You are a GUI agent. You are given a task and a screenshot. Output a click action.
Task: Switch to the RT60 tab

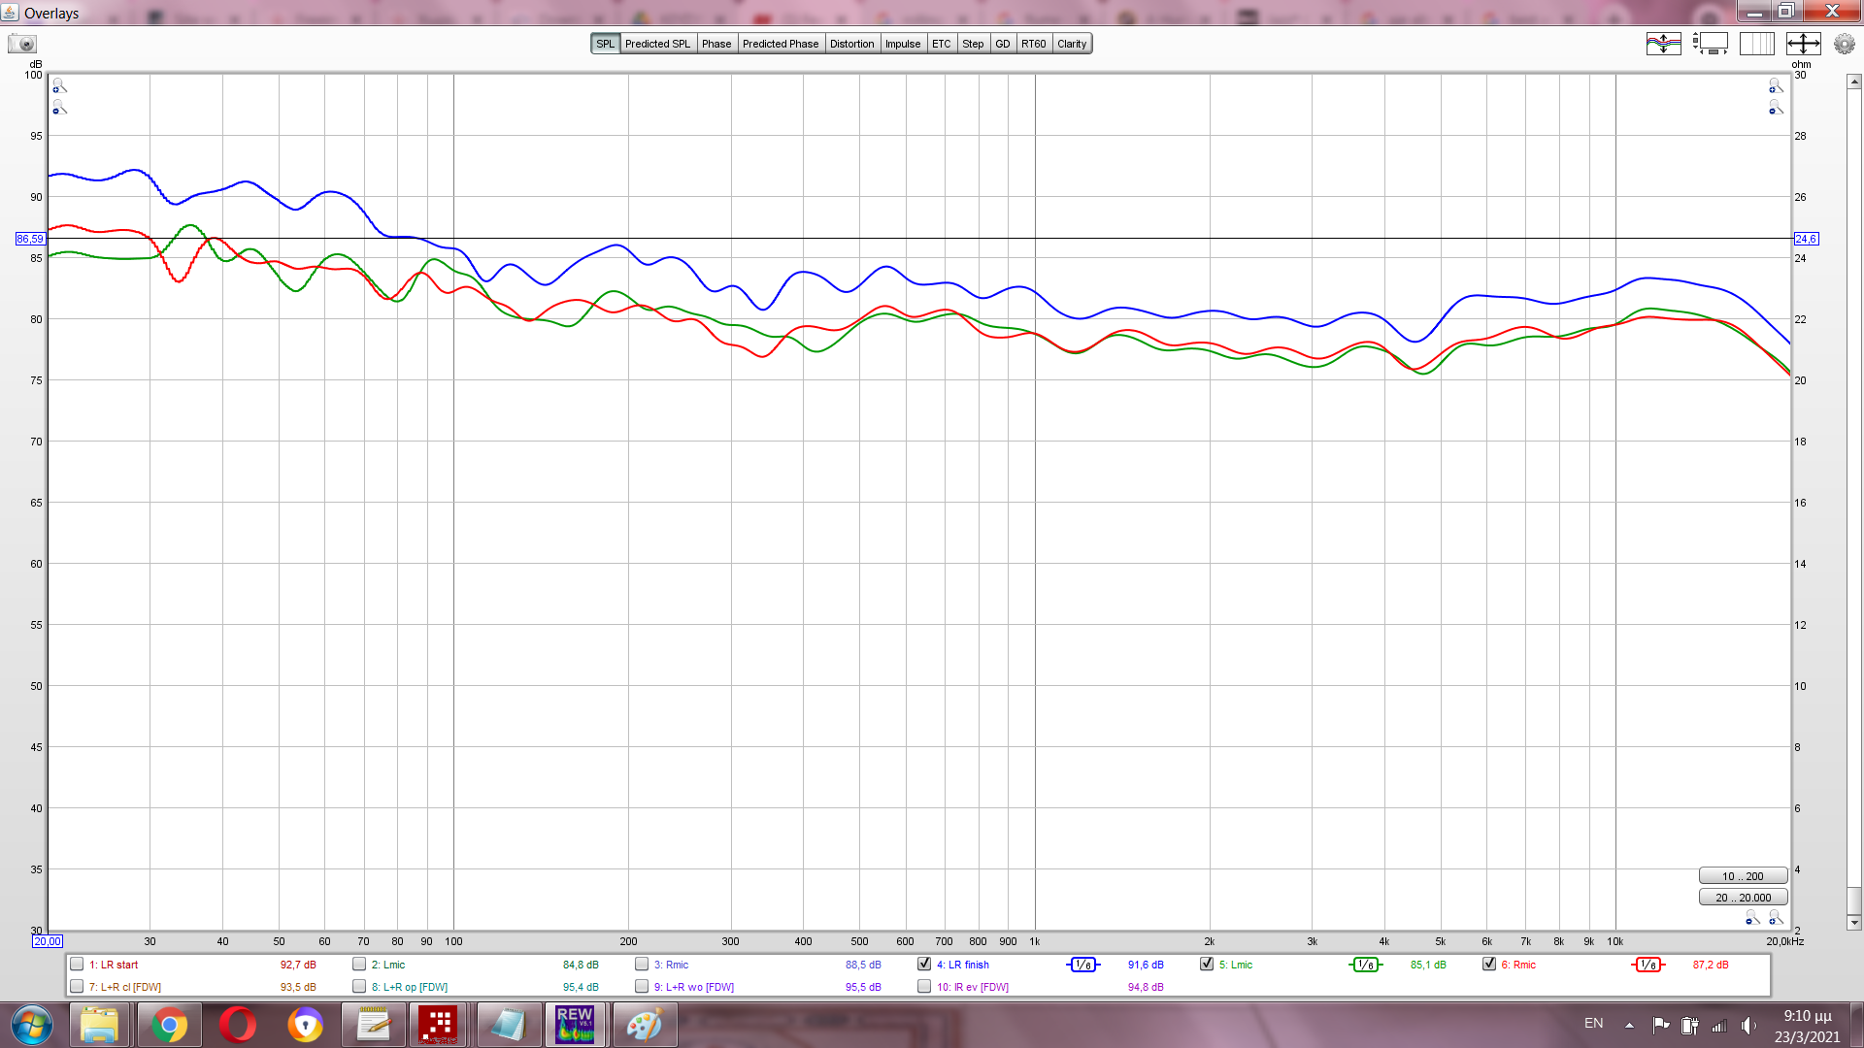[1033, 44]
